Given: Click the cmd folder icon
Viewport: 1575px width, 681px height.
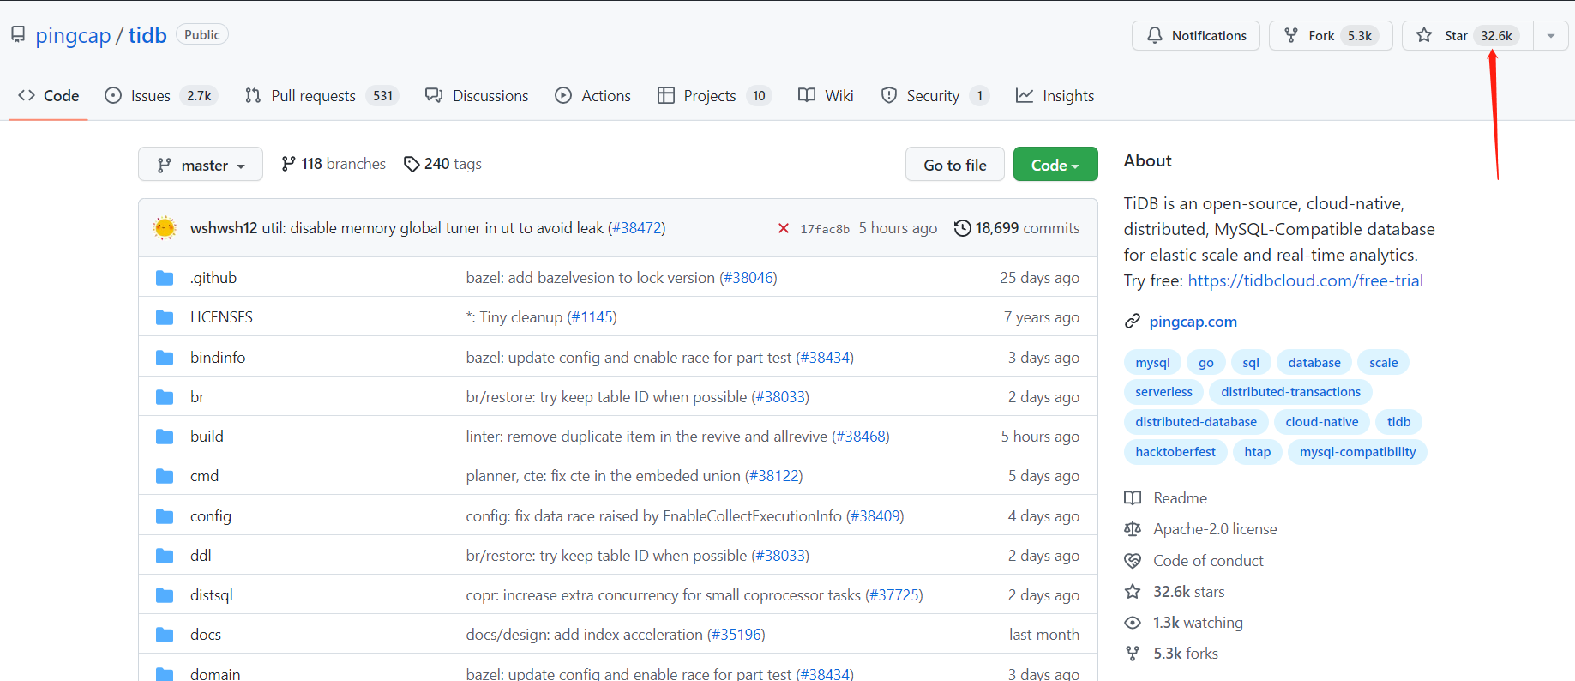Looking at the screenshot, I should (x=165, y=476).
